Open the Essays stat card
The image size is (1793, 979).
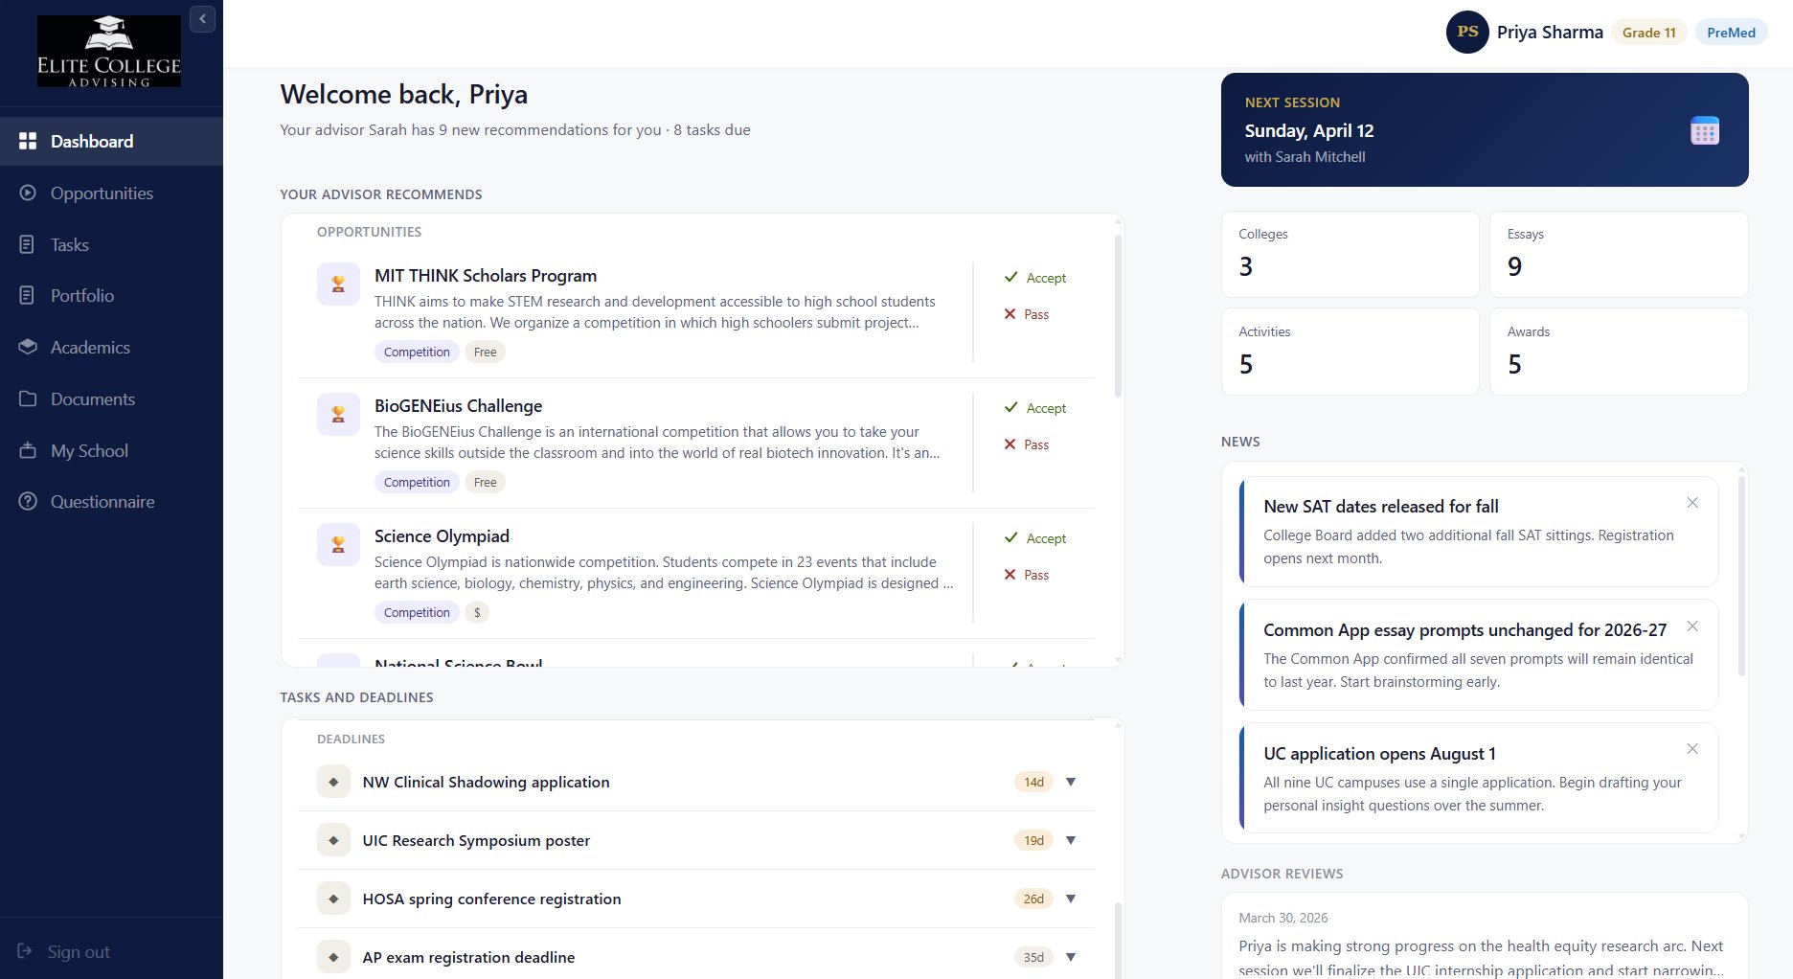pos(1618,255)
